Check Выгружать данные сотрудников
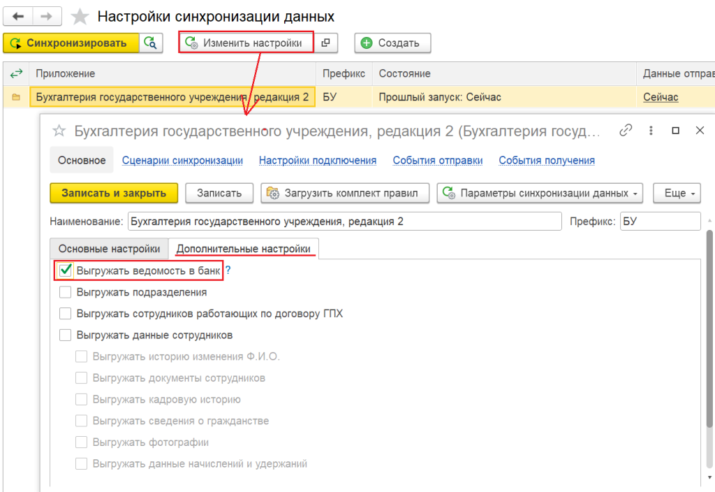Viewport: 715px width, 492px height. tap(65, 335)
